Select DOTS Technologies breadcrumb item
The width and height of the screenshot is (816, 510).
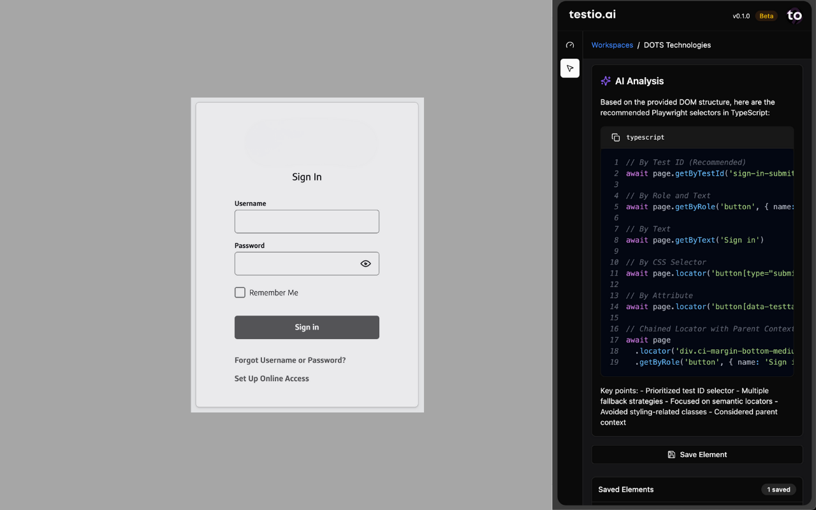coord(677,45)
